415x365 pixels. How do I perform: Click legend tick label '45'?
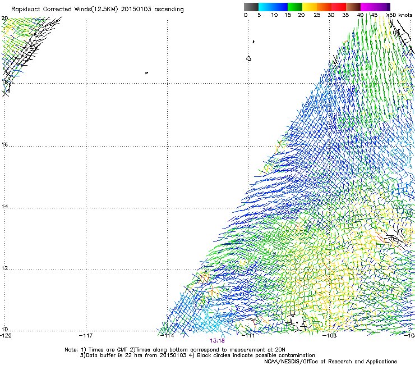tap(374, 15)
